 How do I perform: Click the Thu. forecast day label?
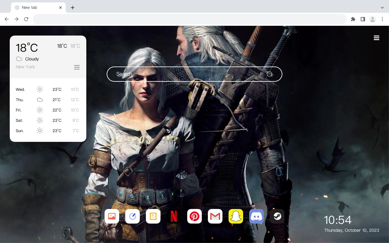click(x=20, y=100)
